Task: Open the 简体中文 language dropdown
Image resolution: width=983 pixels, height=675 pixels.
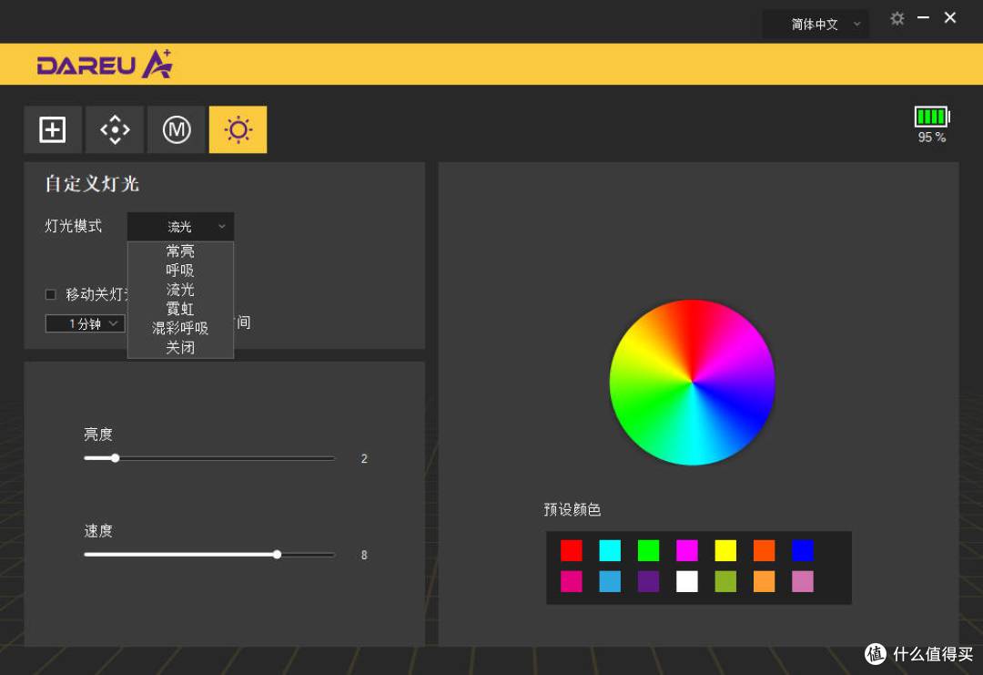Action: tap(816, 25)
